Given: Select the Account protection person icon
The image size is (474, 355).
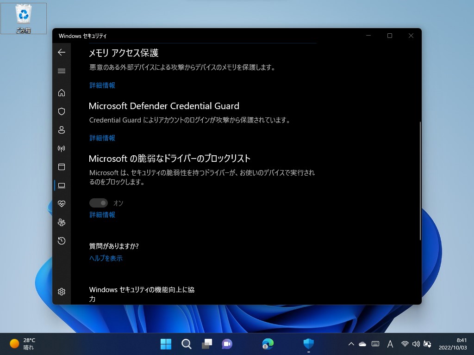Looking at the screenshot, I should (62, 130).
